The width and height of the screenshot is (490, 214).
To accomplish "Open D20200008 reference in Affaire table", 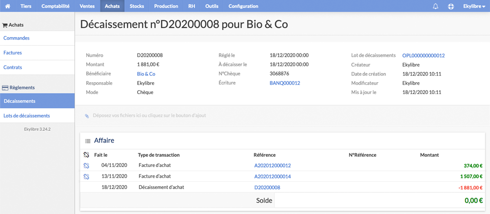I will pyautogui.click(x=267, y=188).
